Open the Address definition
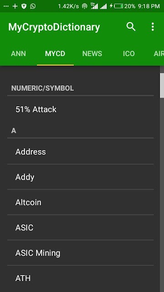 point(81,152)
